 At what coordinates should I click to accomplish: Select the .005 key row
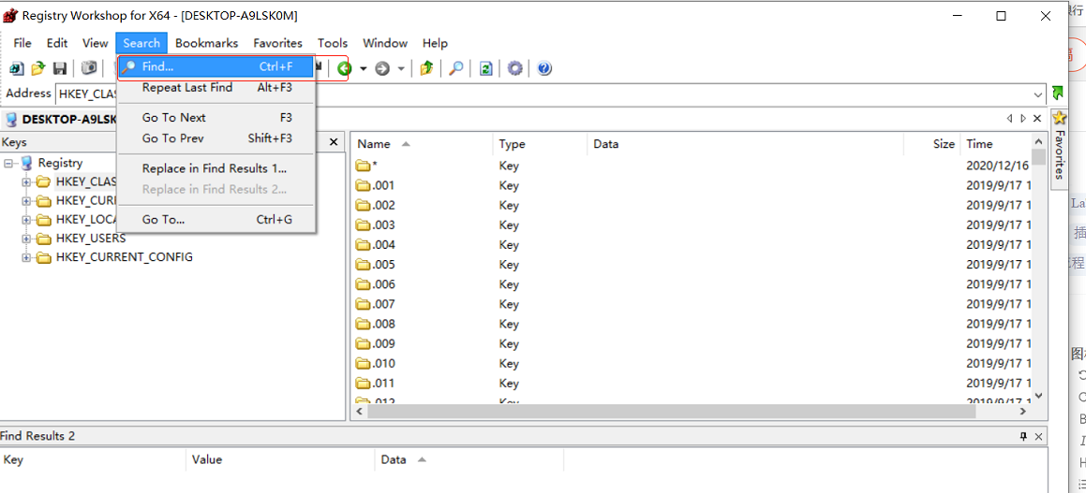pos(692,265)
